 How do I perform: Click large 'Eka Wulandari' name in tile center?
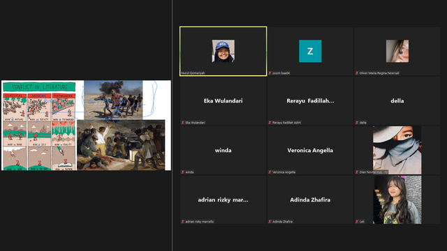pyautogui.click(x=223, y=100)
